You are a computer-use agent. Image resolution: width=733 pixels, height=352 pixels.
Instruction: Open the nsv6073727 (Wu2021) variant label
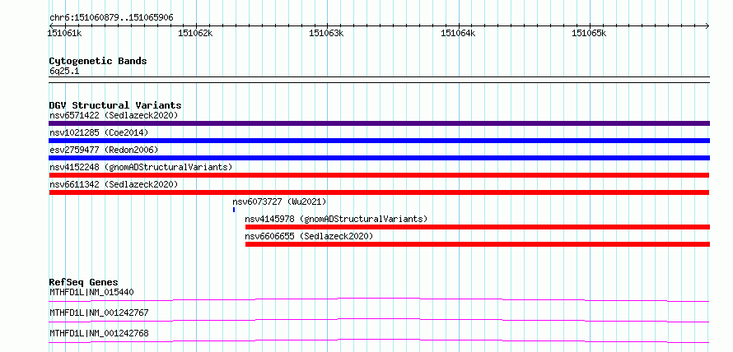(279, 201)
